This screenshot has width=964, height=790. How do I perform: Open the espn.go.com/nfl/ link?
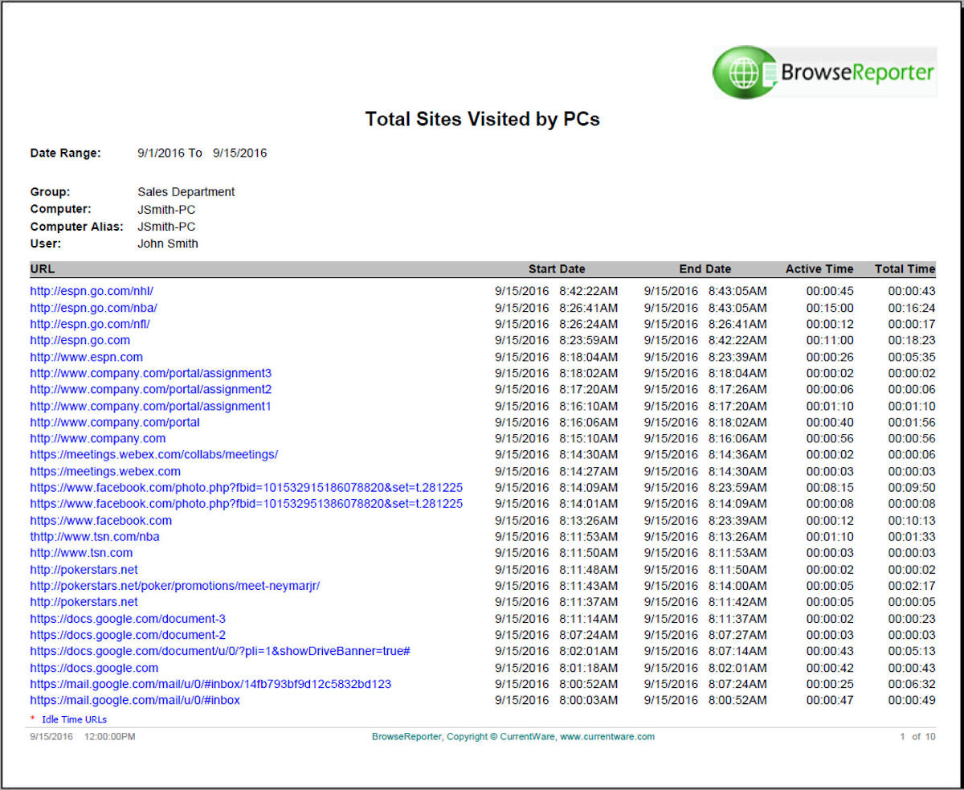90,324
